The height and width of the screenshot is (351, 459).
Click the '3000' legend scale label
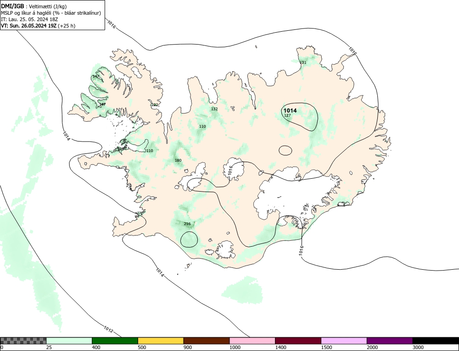pos(418,347)
